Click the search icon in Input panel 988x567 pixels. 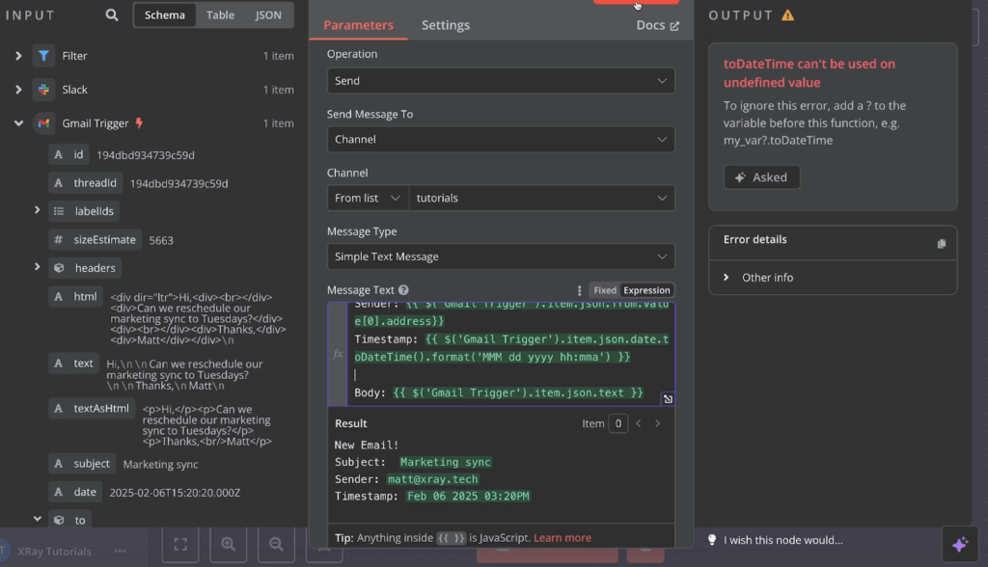[x=112, y=15]
